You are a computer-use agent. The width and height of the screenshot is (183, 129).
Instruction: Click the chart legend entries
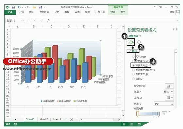tap(64, 101)
